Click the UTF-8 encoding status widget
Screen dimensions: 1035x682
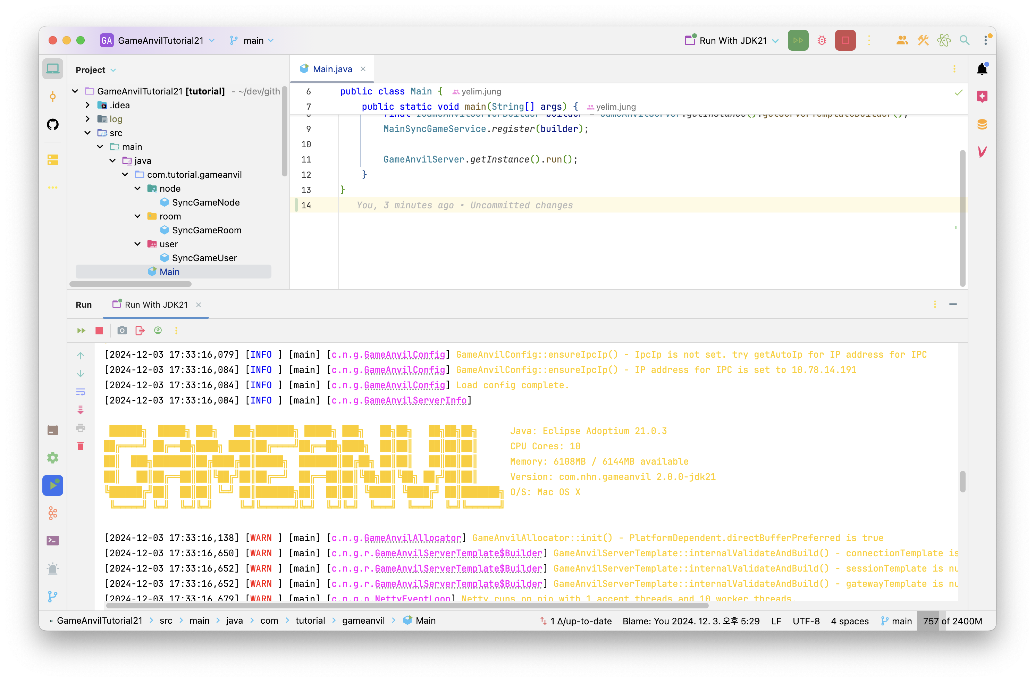click(806, 621)
